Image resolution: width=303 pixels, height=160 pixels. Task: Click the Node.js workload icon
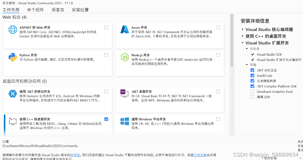point(125,57)
